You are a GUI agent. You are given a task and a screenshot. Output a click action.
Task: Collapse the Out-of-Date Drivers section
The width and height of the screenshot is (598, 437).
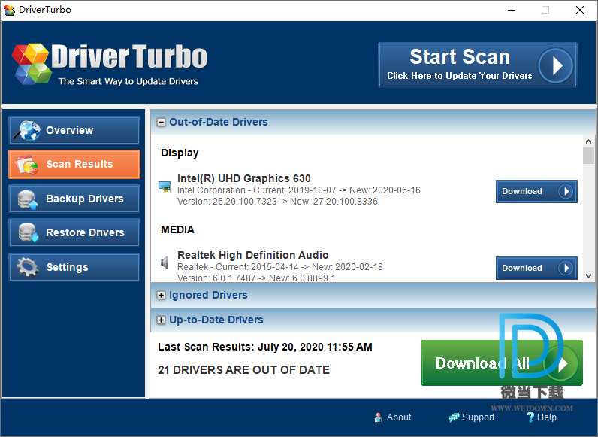162,123
